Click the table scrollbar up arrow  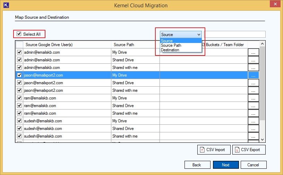point(263,44)
